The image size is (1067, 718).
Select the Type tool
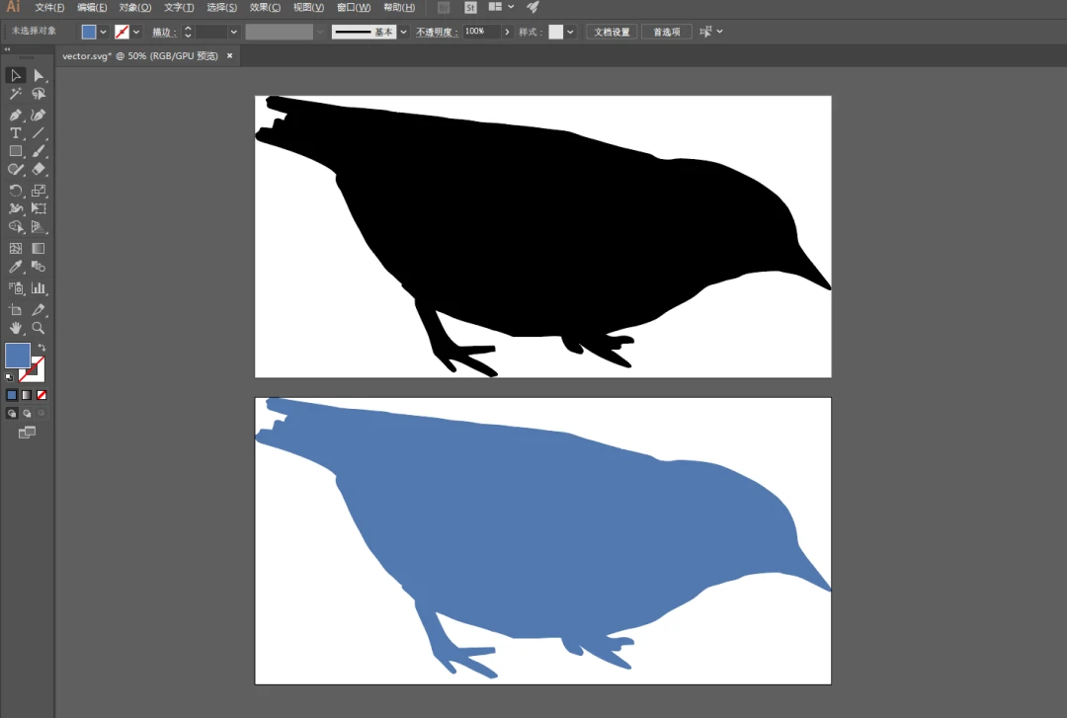[16, 133]
